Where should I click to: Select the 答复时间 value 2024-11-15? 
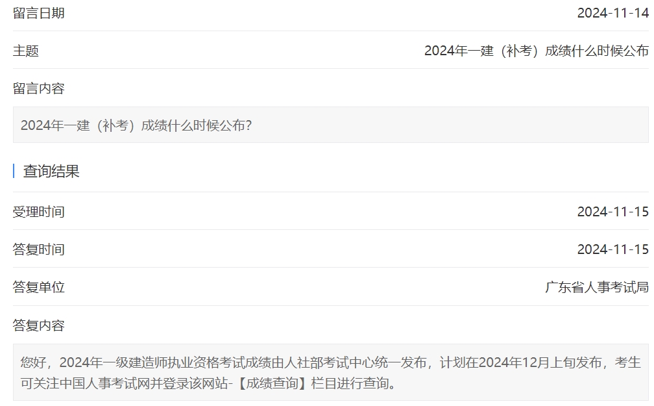612,249
